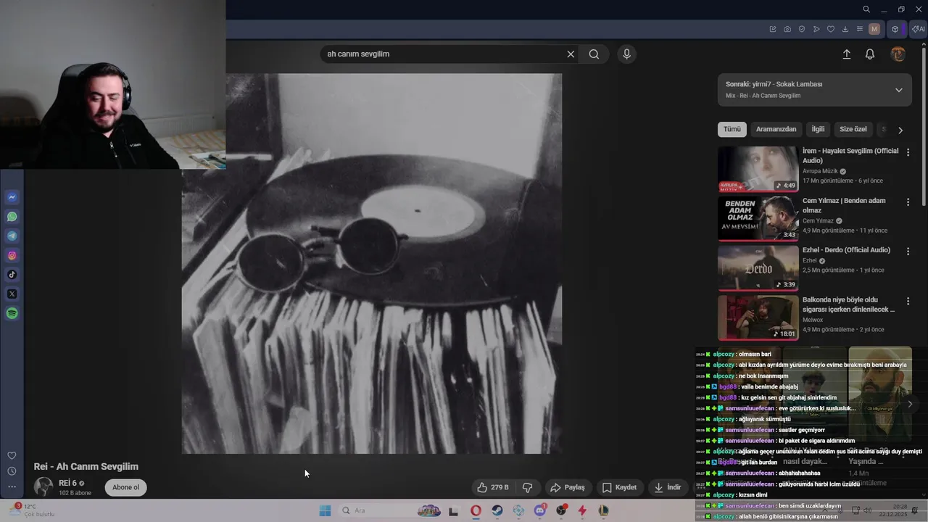Expand the Sonraki mix playlist chevron

pyautogui.click(x=898, y=90)
